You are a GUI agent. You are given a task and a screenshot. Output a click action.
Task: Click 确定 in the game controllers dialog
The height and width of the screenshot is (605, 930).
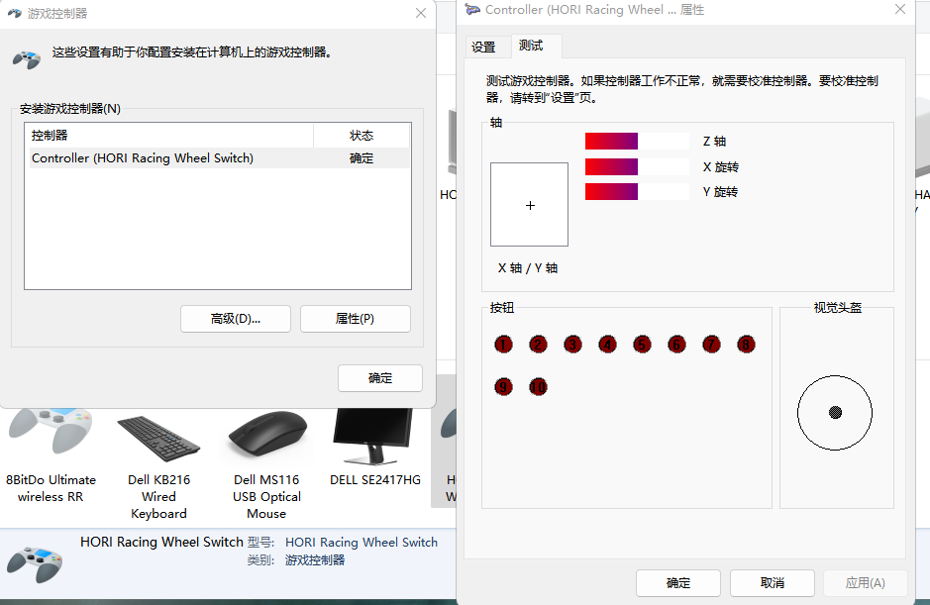coord(380,378)
